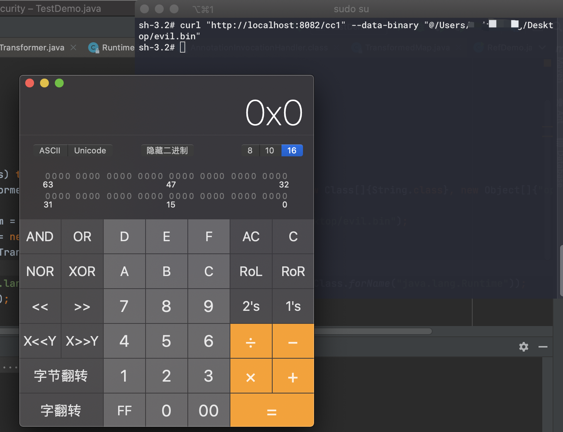Click the minimize panel dash icon
This screenshot has width=563, height=432.
543,347
